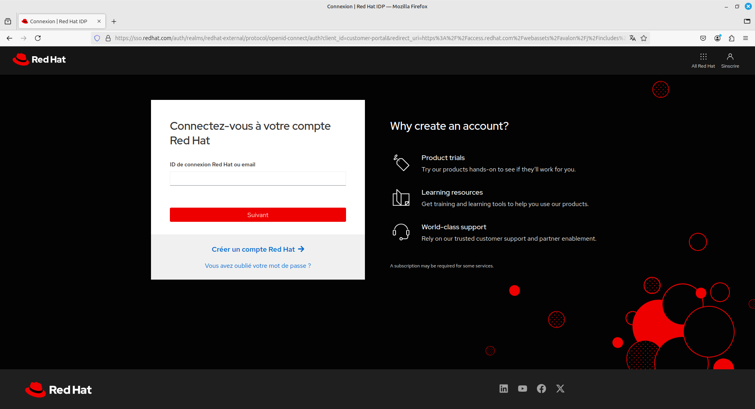The image size is (755, 409).
Task: Click the Product trials tag icon
Action: (401, 163)
